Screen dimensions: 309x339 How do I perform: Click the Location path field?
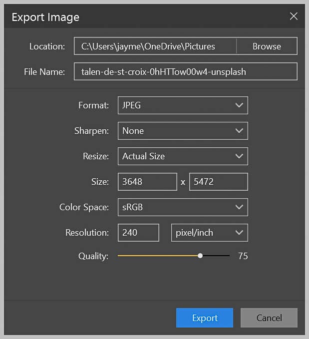(155, 46)
